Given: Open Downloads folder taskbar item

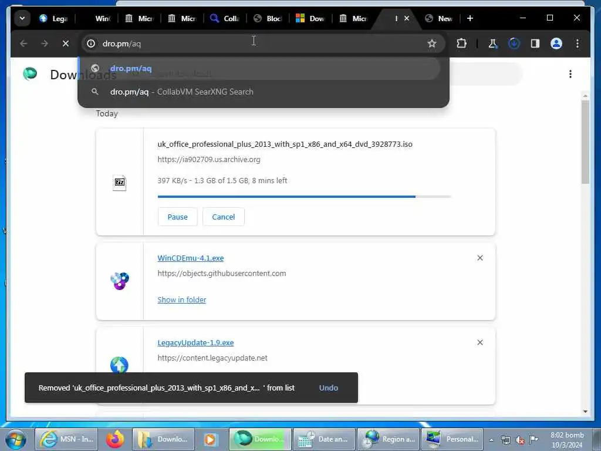Looking at the screenshot, I should point(163,439).
